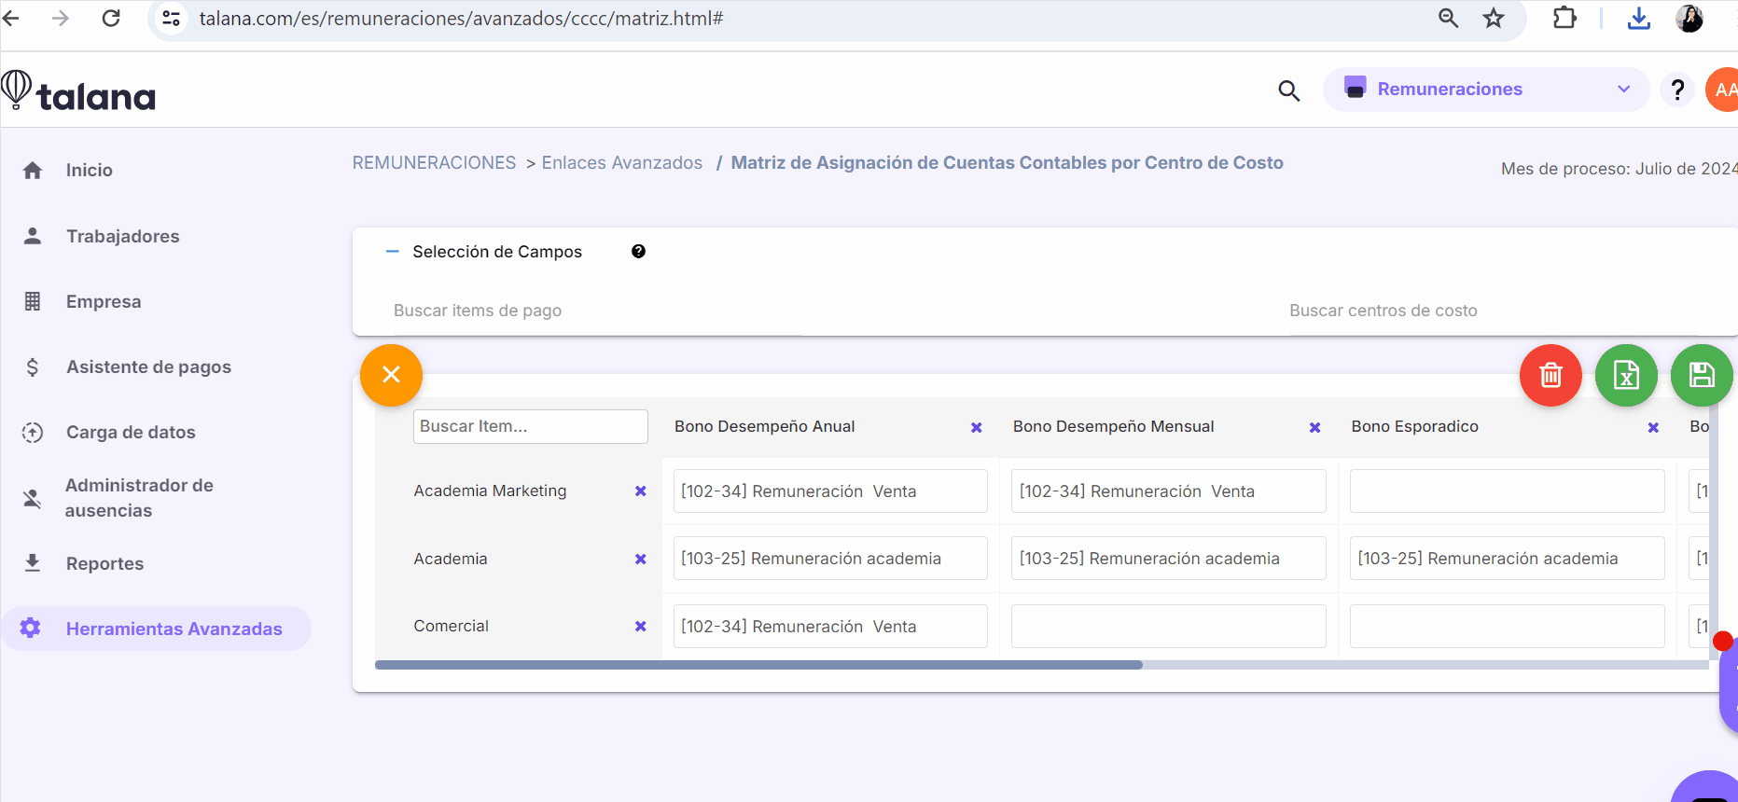Click the Buscar Item search box
Image resolution: width=1738 pixels, height=802 pixels.
[530, 426]
